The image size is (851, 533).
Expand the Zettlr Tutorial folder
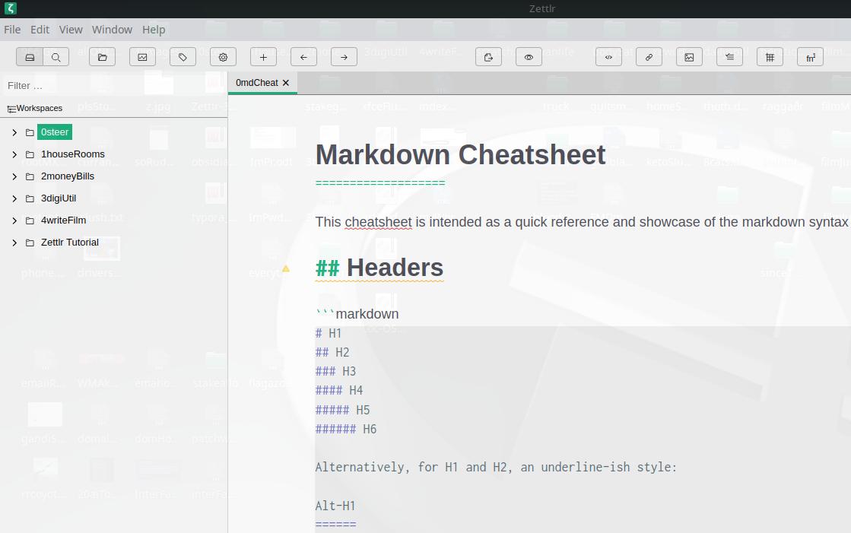[14, 243]
